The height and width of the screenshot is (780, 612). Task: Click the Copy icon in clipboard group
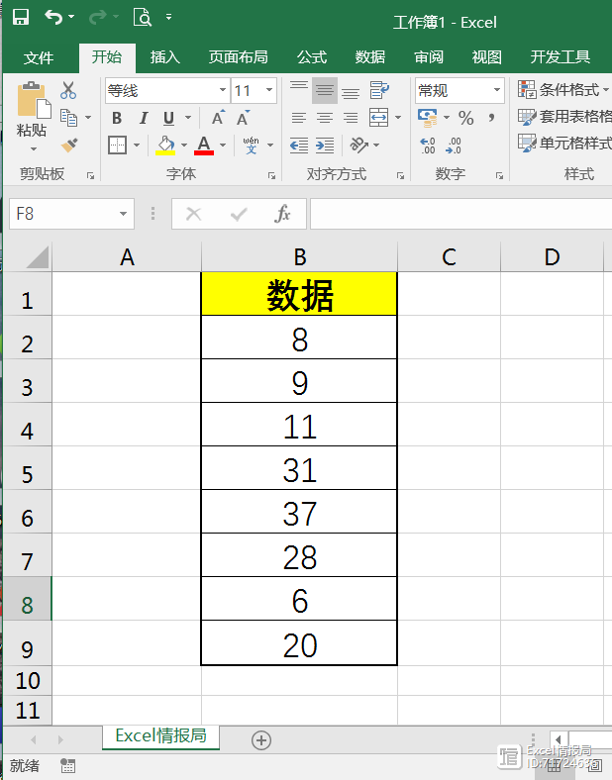(x=68, y=118)
